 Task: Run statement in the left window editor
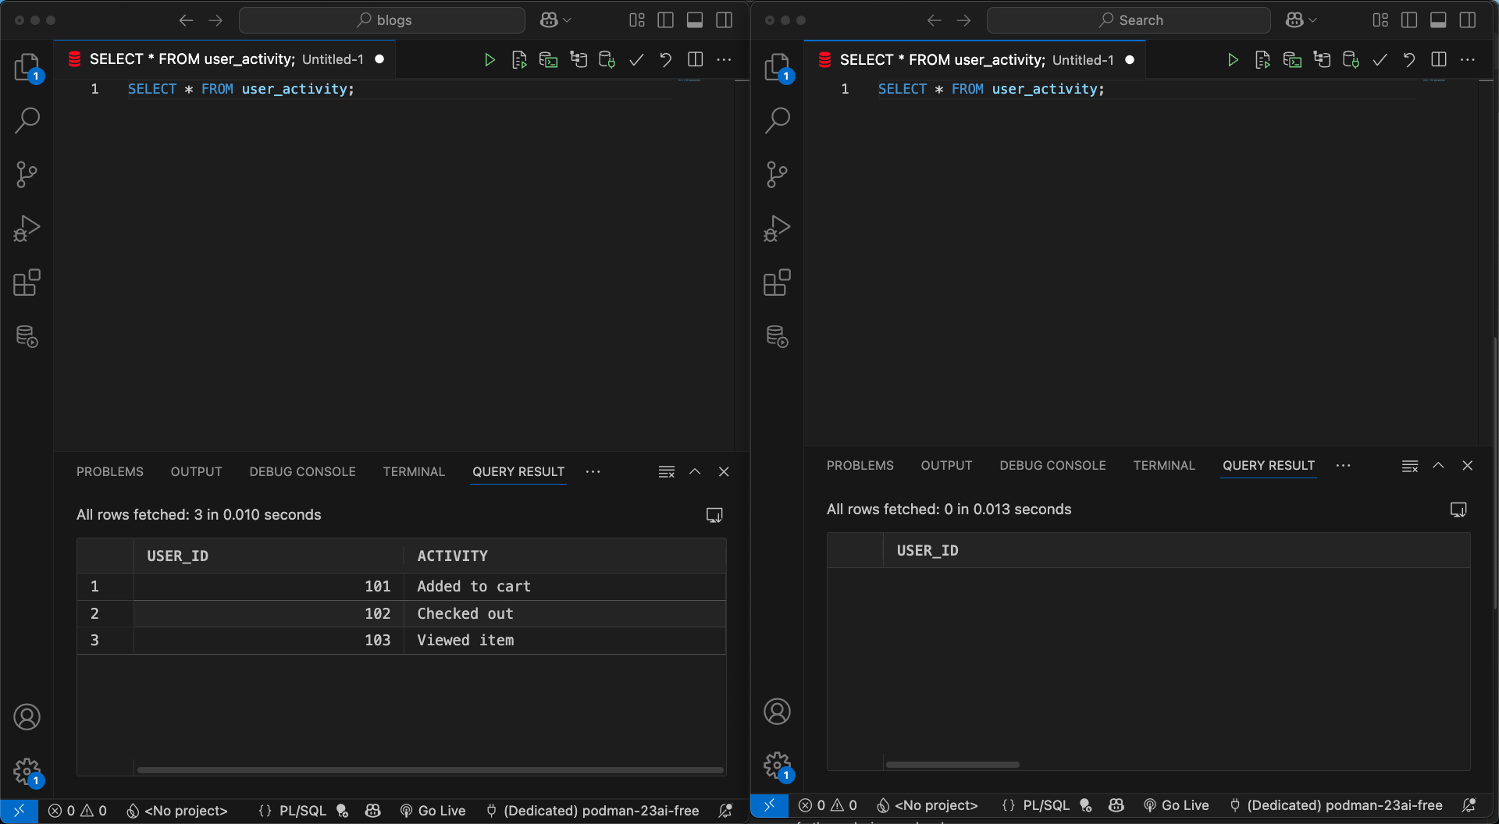tap(490, 60)
